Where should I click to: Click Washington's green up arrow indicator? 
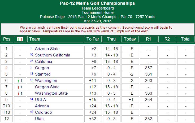click(18, 81)
